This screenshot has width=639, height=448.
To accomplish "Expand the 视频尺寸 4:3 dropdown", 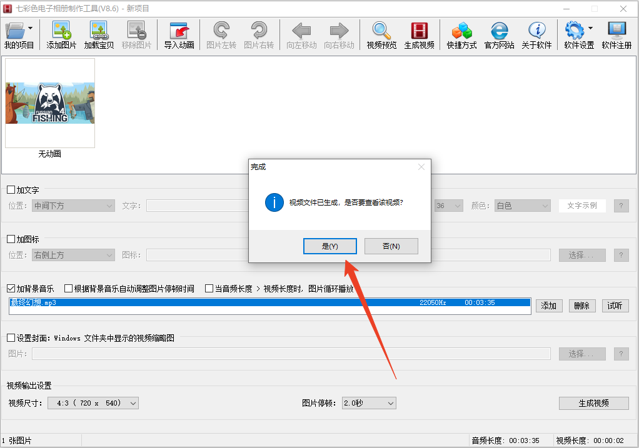I will [x=93, y=404].
